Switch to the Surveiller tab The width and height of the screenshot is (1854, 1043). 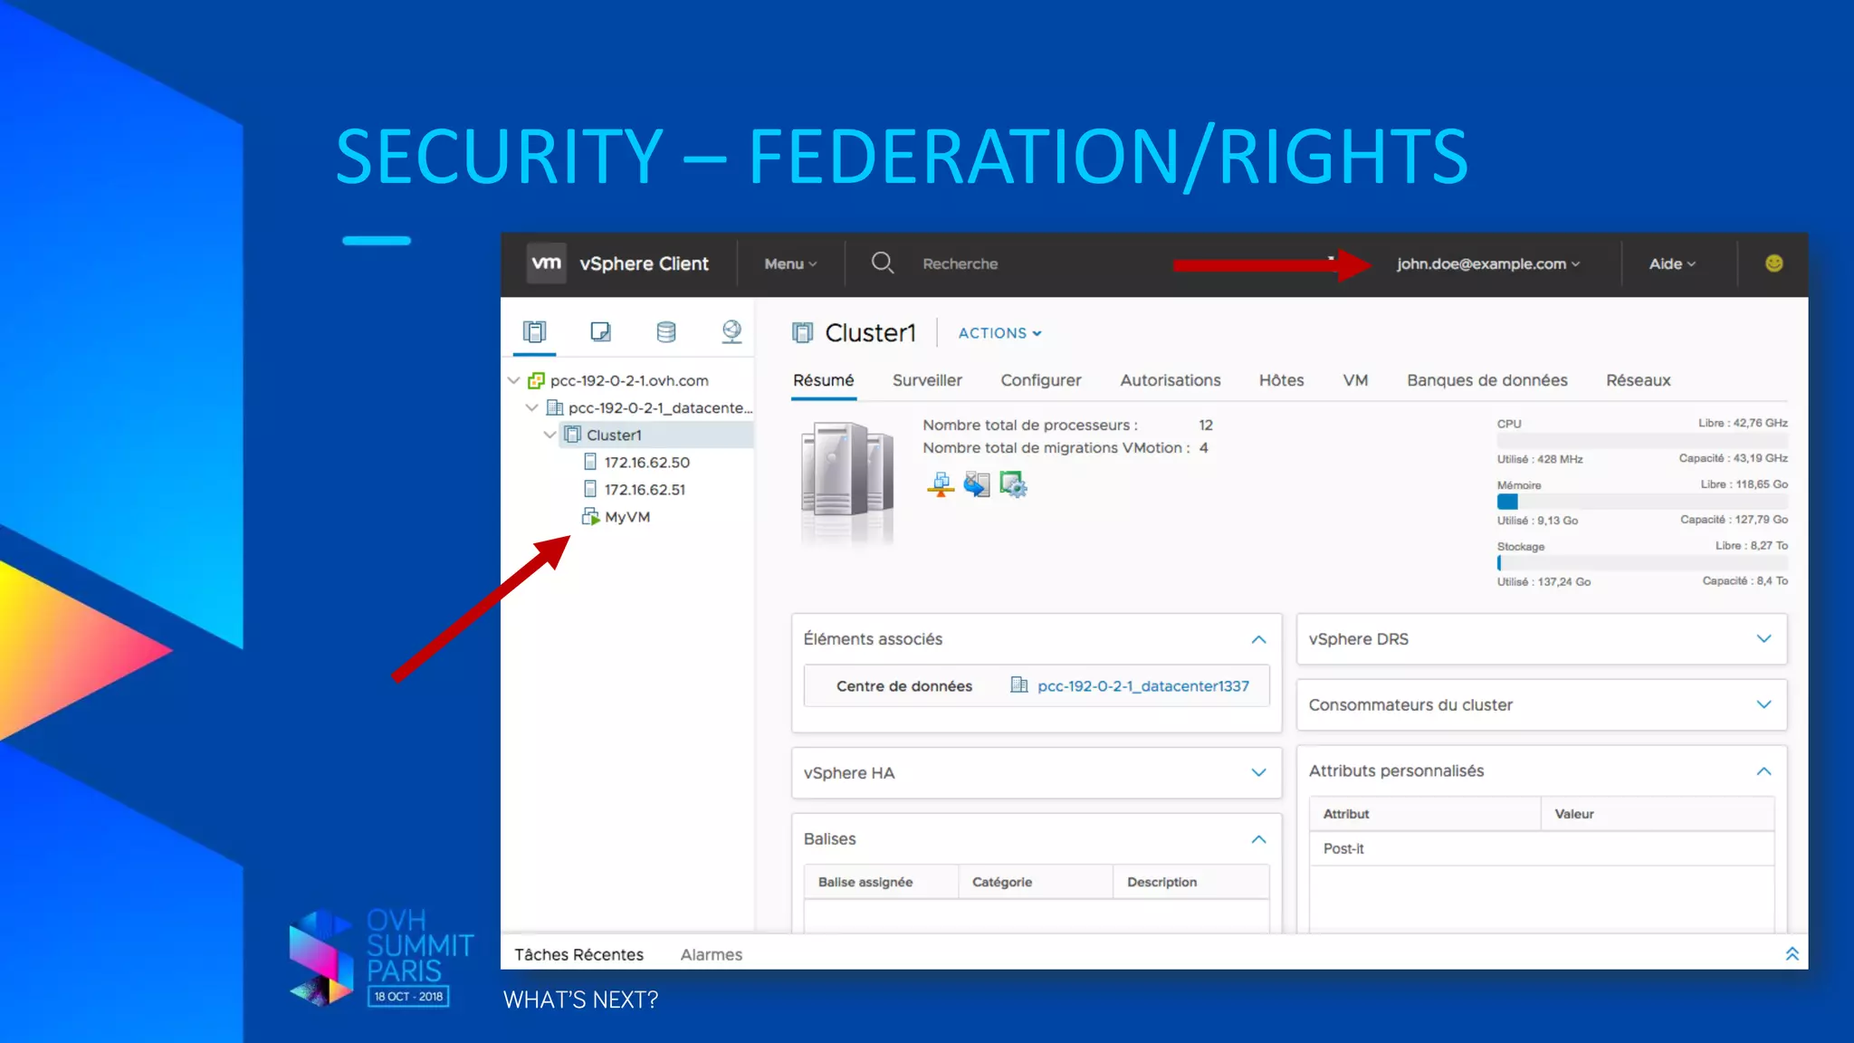(x=927, y=380)
